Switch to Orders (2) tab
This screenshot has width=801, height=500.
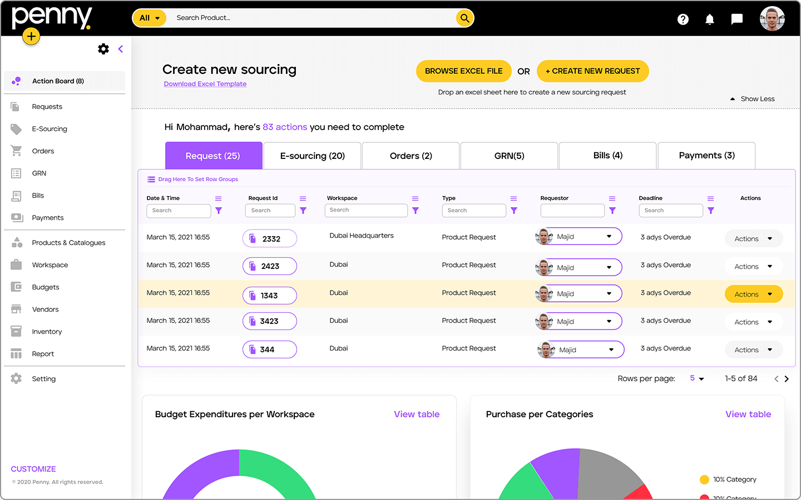coord(411,156)
